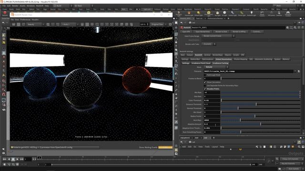Switch to the Output tab
The image size is (305, 171).
[x=190, y=55]
